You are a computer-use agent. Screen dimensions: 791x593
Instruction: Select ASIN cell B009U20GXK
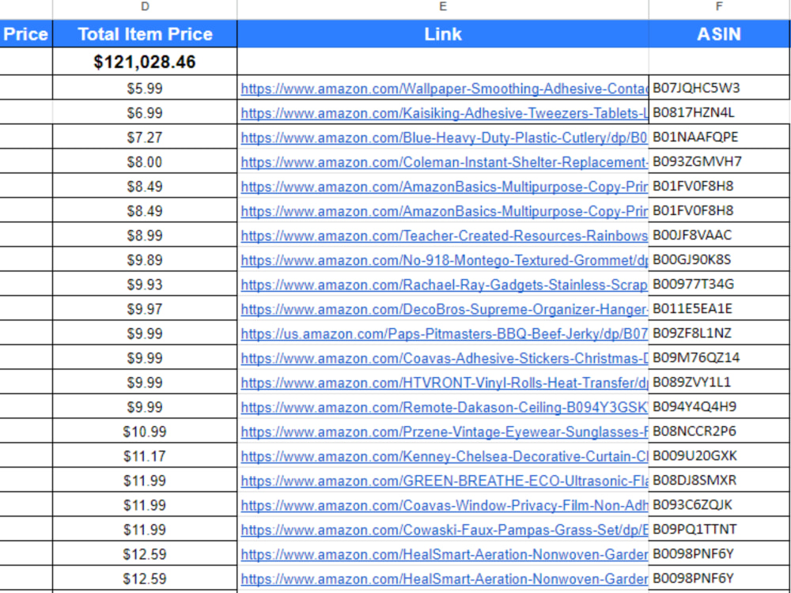[719, 455]
